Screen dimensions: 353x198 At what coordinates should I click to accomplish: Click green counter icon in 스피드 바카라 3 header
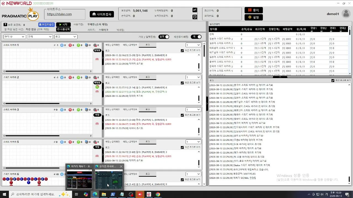(x=78, y=110)
